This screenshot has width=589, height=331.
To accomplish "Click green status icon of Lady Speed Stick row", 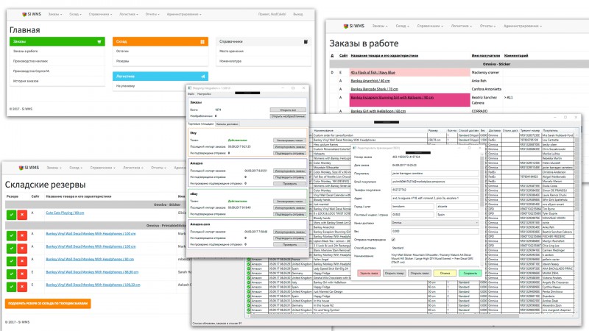I will tap(248, 268).
